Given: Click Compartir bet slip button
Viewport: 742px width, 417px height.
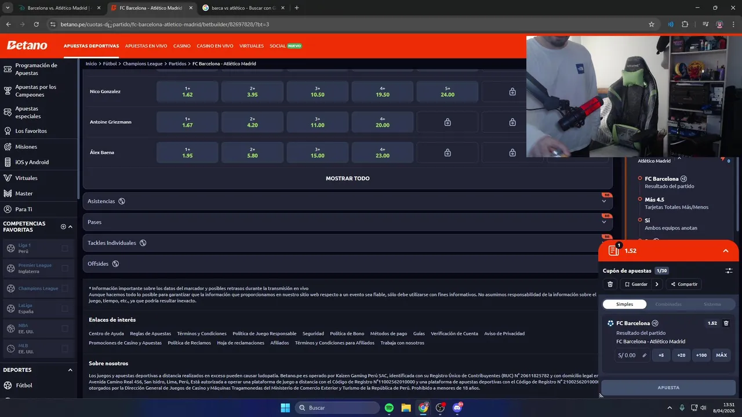Looking at the screenshot, I should [684, 284].
